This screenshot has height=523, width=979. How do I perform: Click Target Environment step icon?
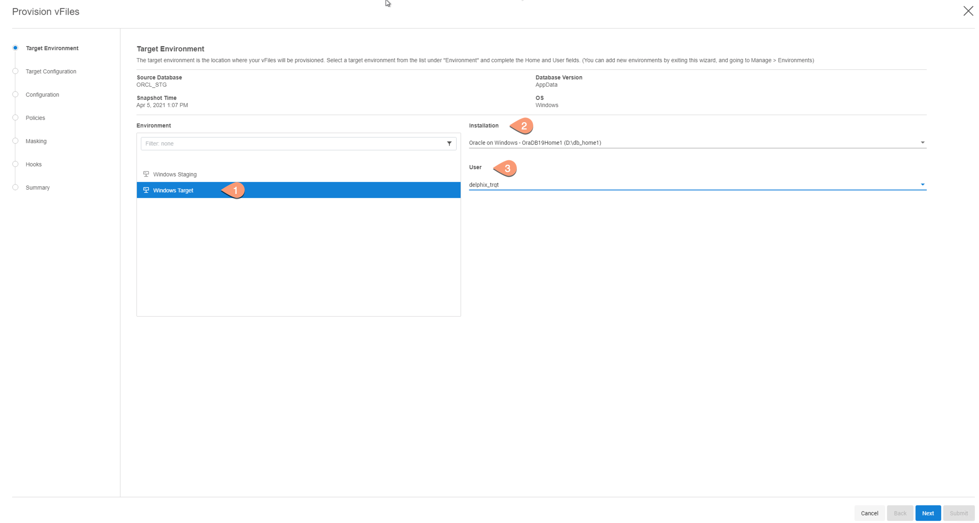click(x=16, y=48)
